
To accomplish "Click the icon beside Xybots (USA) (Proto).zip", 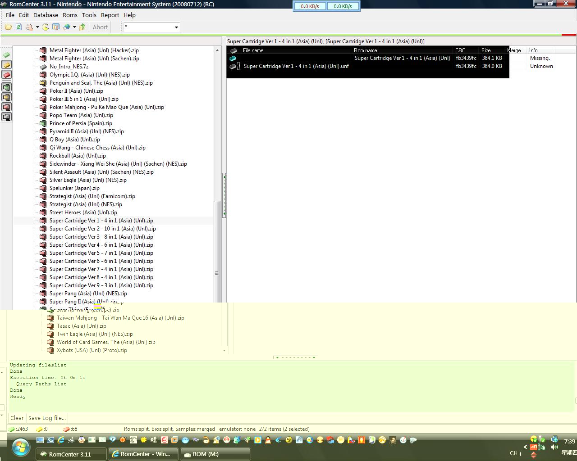I will (50, 350).
